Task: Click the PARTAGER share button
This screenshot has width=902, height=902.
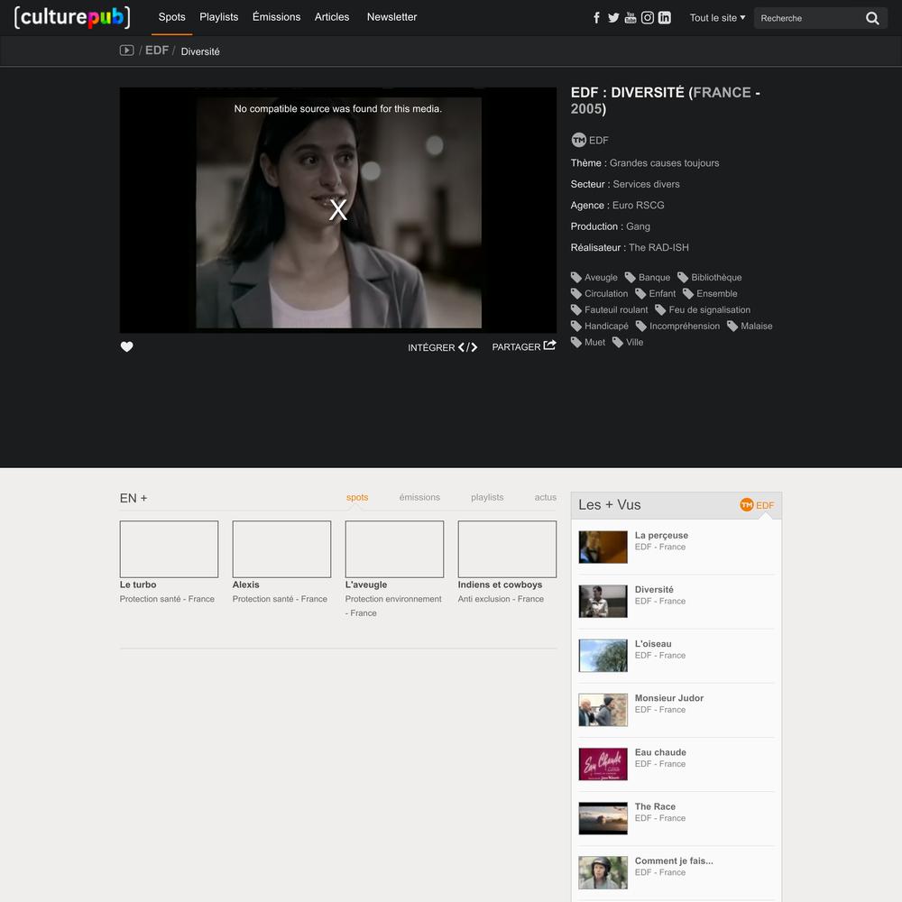Action: 524,346
